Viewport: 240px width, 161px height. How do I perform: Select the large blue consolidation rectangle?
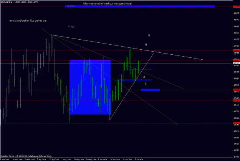pyautogui.click(x=90, y=87)
